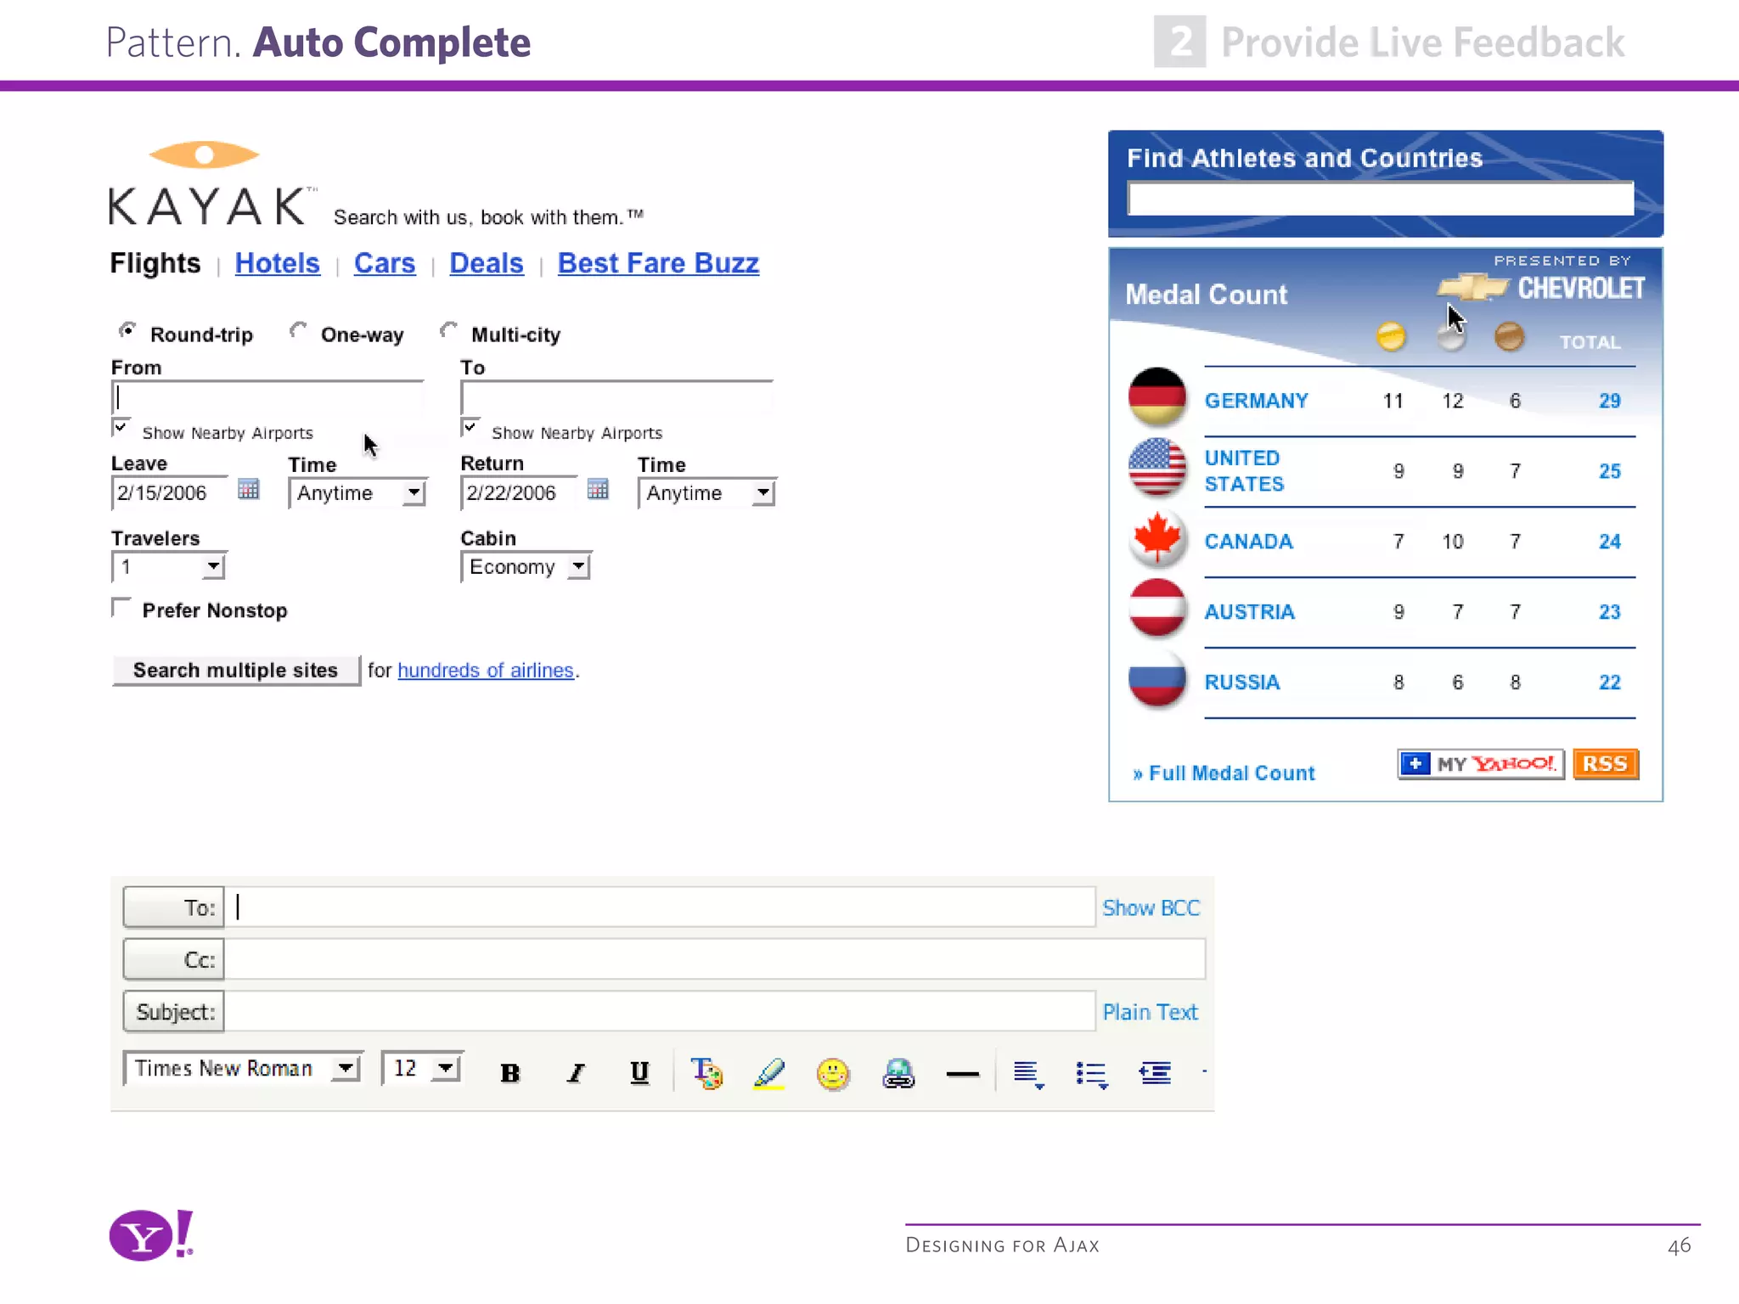Uncheck Show Nearby Airports under From

pyautogui.click(x=121, y=427)
